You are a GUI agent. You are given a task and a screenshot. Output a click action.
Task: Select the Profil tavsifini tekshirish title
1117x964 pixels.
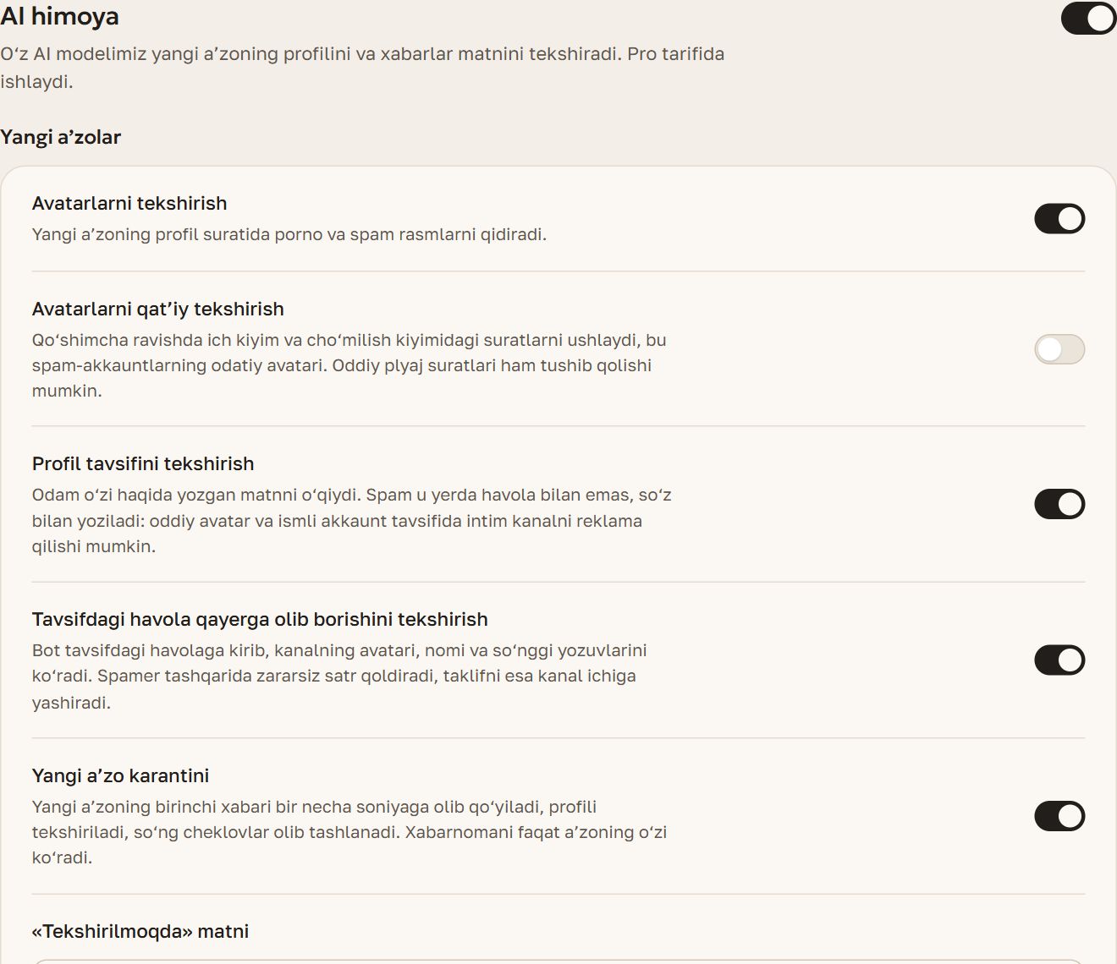pyautogui.click(x=143, y=463)
